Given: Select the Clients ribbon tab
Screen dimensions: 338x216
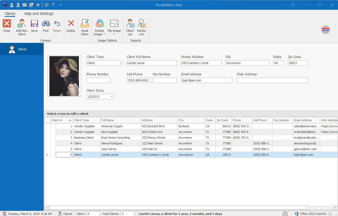Looking at the screenshot, I should pyautogui.click(x=10, y=14).
